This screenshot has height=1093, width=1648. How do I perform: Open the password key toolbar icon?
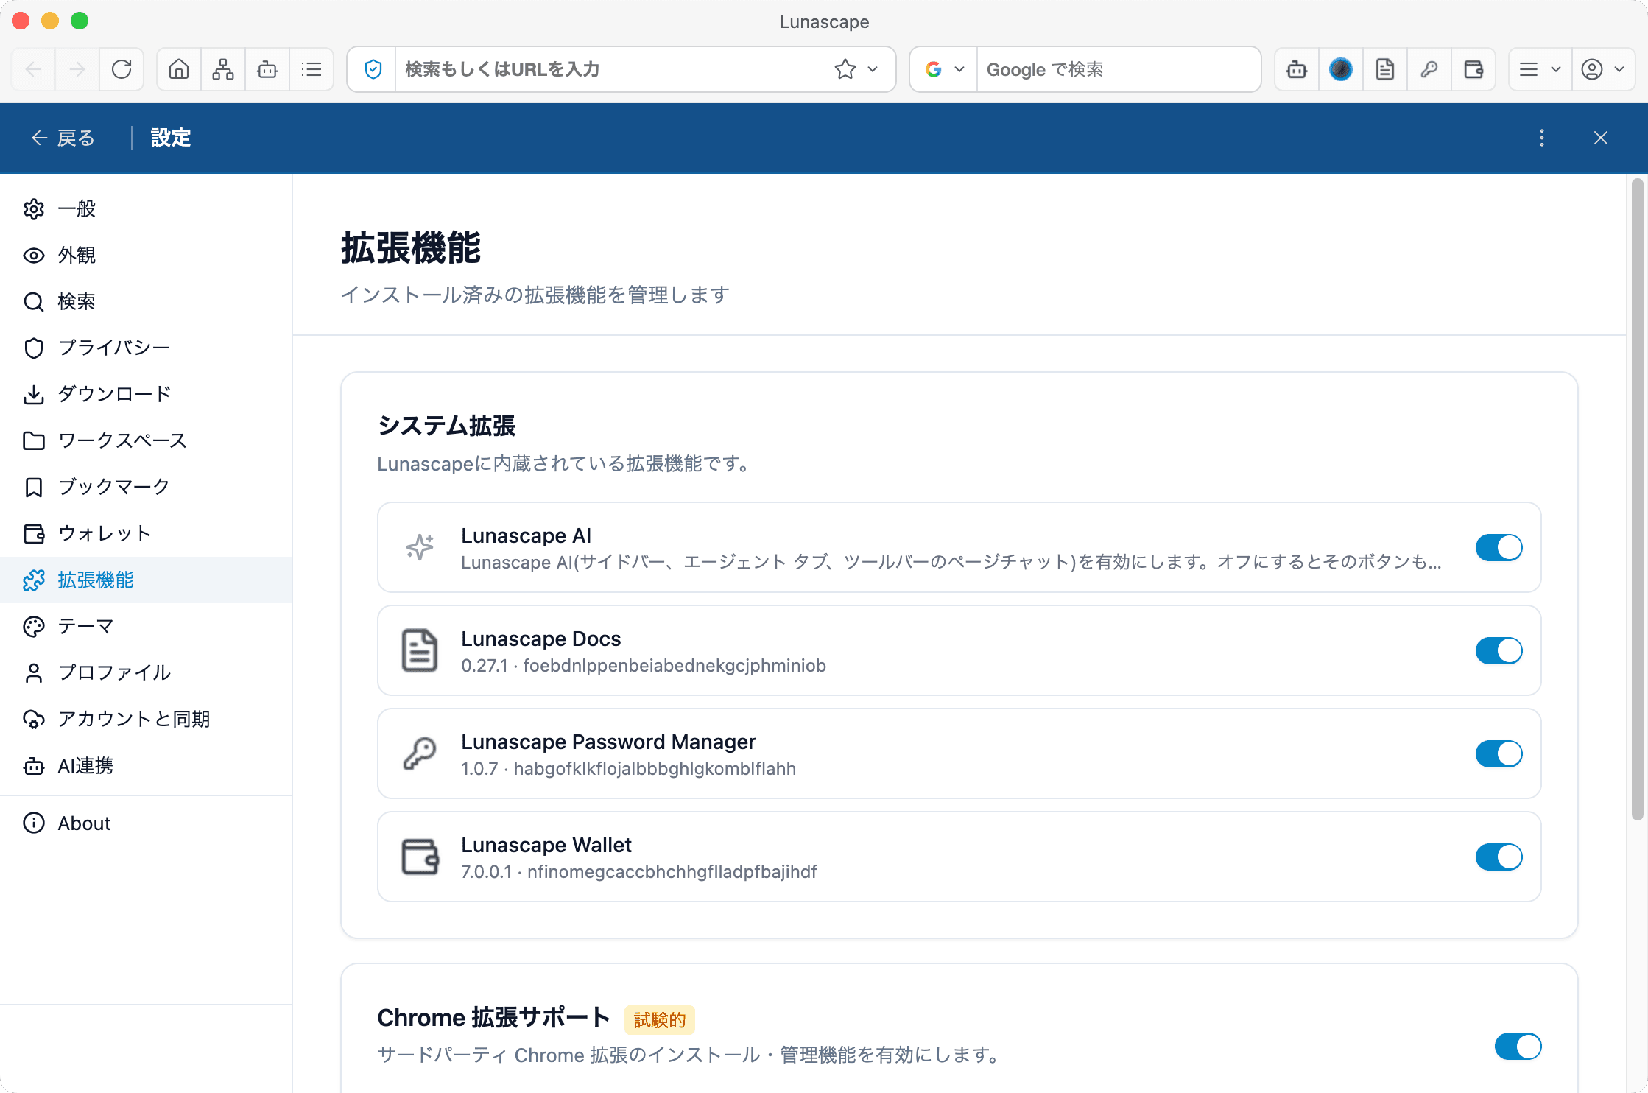[1429, 69]
